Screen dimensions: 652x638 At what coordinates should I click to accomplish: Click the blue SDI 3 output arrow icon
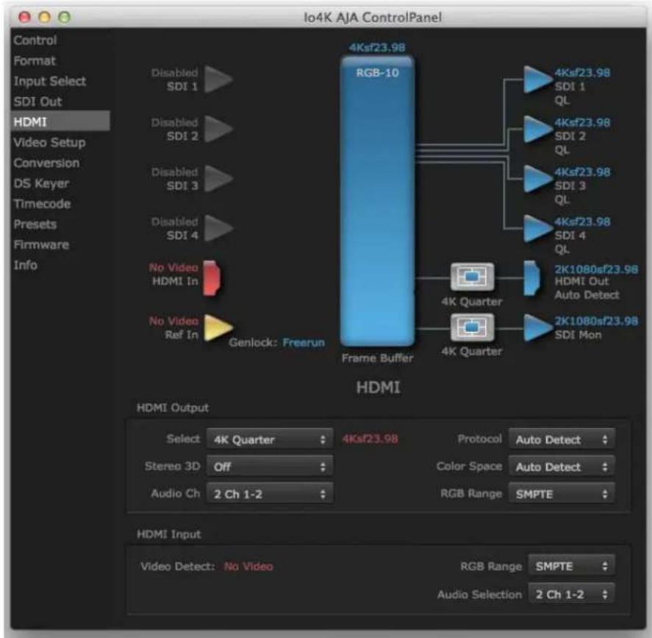click(x=537, y=179)
